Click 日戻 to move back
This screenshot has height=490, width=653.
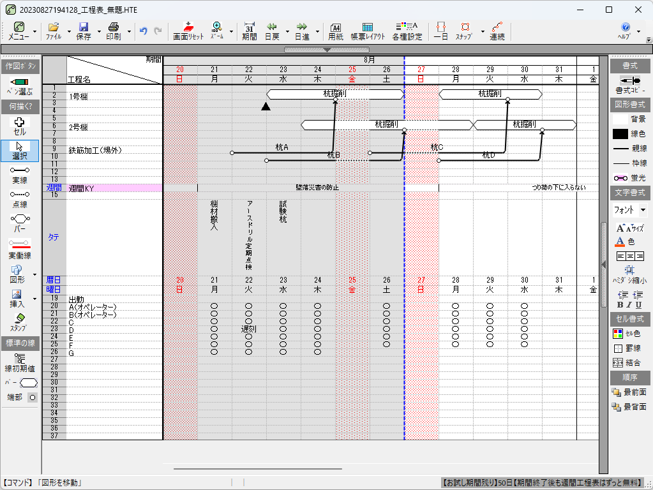[272, 31]
